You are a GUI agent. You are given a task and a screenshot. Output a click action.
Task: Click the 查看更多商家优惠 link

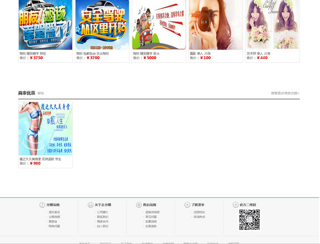tap(285, 94)
